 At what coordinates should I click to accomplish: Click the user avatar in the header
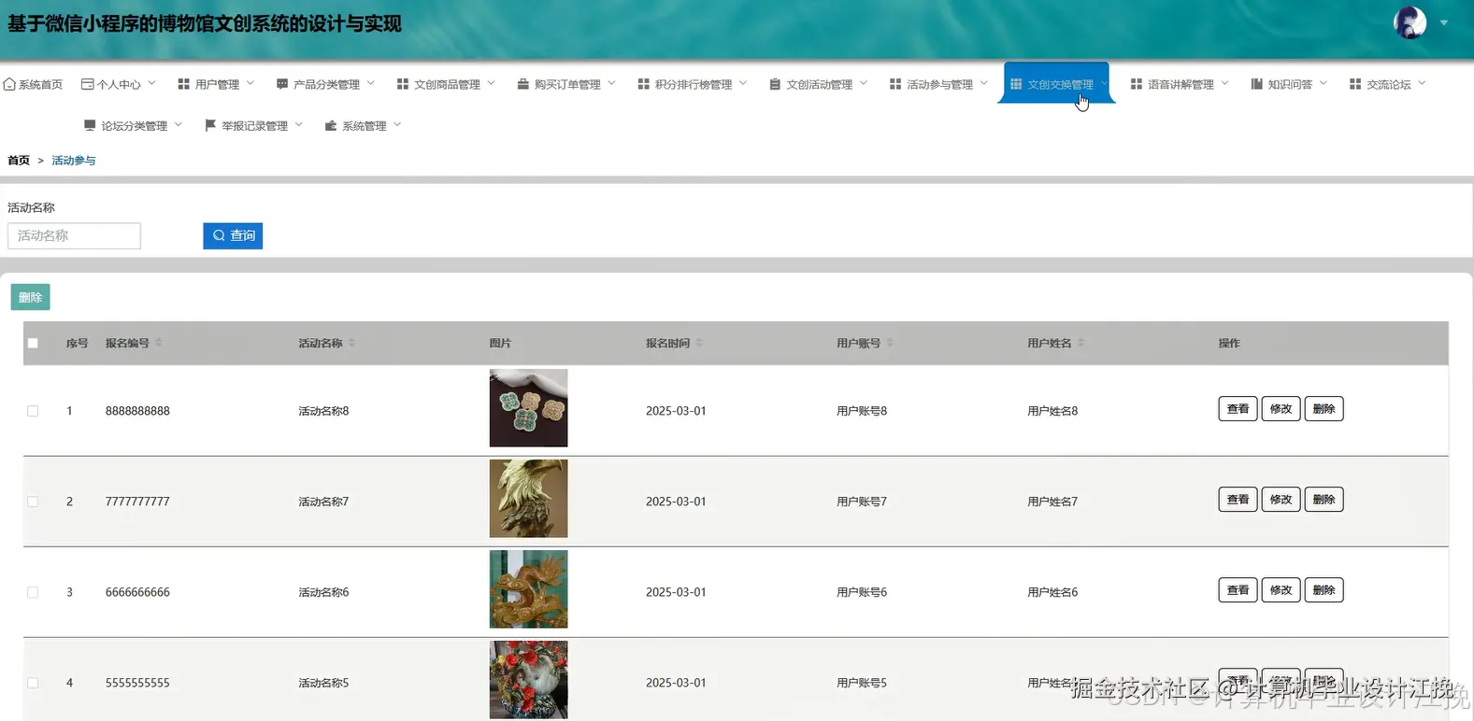click(x=1410, y=22)
